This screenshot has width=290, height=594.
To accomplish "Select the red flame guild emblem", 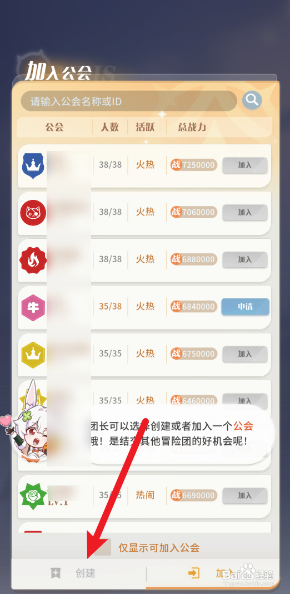I will point(33,260).
